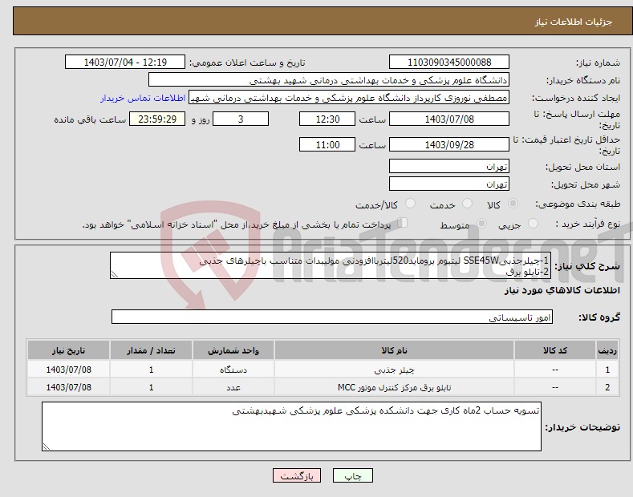This screenshot has width=633, height=497.
Task: Select the کالا radio button
Action: 513,204
